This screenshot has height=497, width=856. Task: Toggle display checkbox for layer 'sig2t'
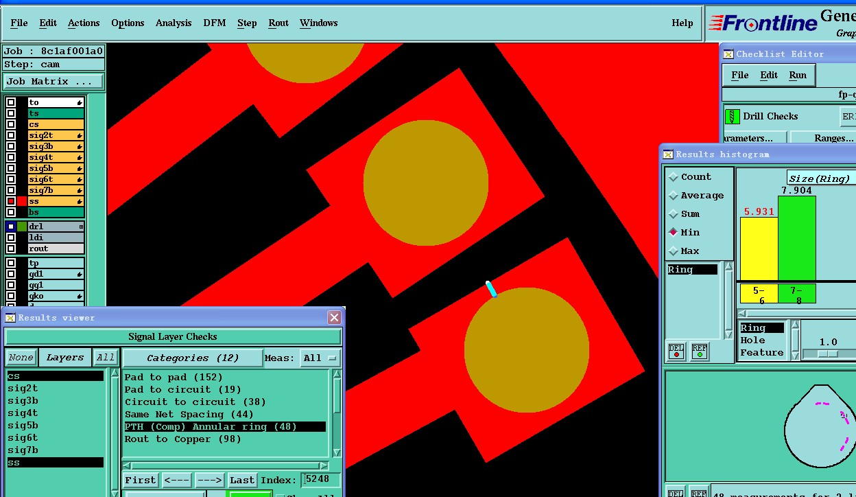(x=11, y=135)
